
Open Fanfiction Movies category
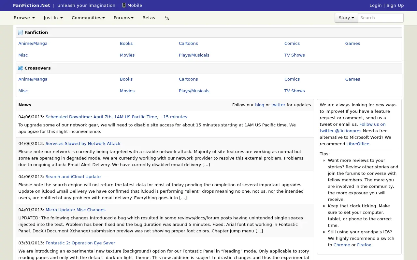pos(127,55)
